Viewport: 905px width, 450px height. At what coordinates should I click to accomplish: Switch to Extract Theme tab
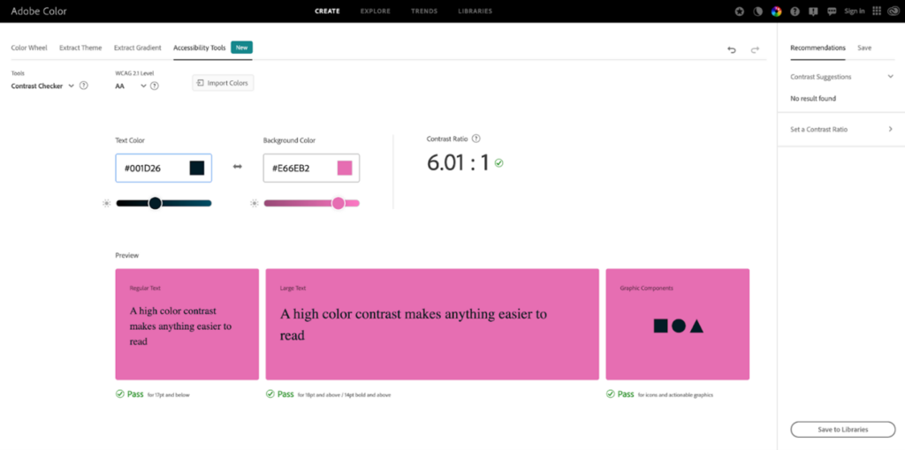pyautogui.click(x=80, y=48)
